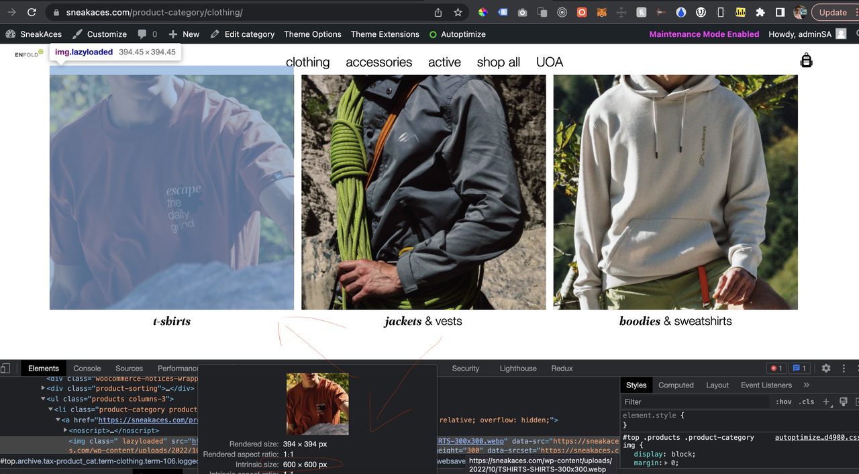Open Theme Extensions in admin bar
859x474 pixels.
pos(385,34)
